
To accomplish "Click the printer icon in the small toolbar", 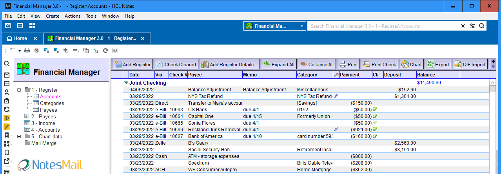I will click(27, 51).
